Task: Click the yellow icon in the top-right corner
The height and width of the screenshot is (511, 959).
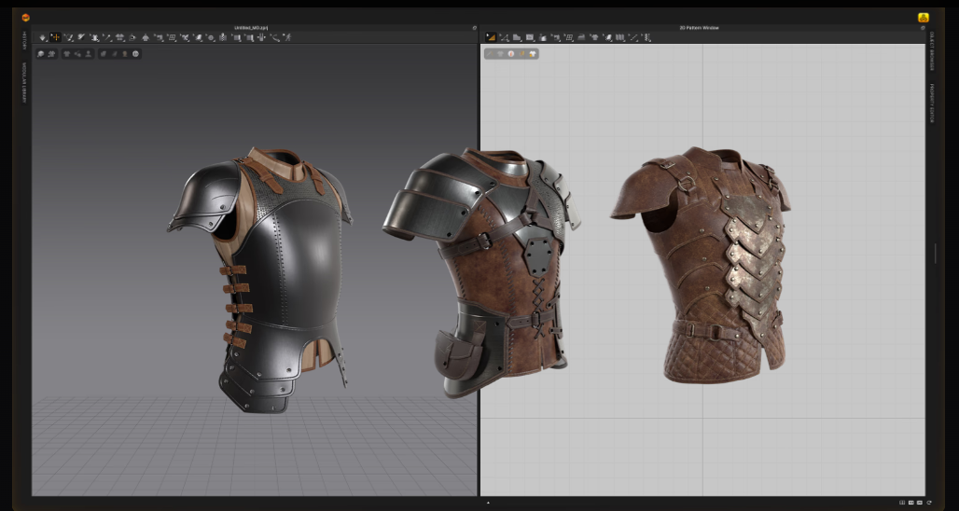Action: point(924,17)
